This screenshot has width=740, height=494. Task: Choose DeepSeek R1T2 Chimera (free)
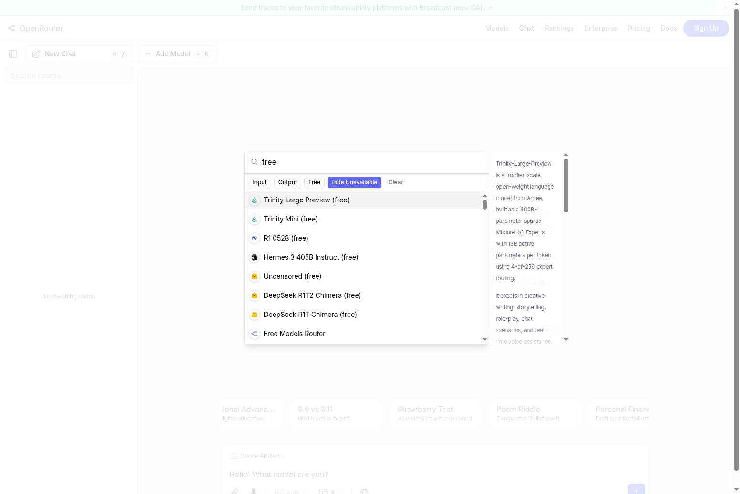pos(312,295)
